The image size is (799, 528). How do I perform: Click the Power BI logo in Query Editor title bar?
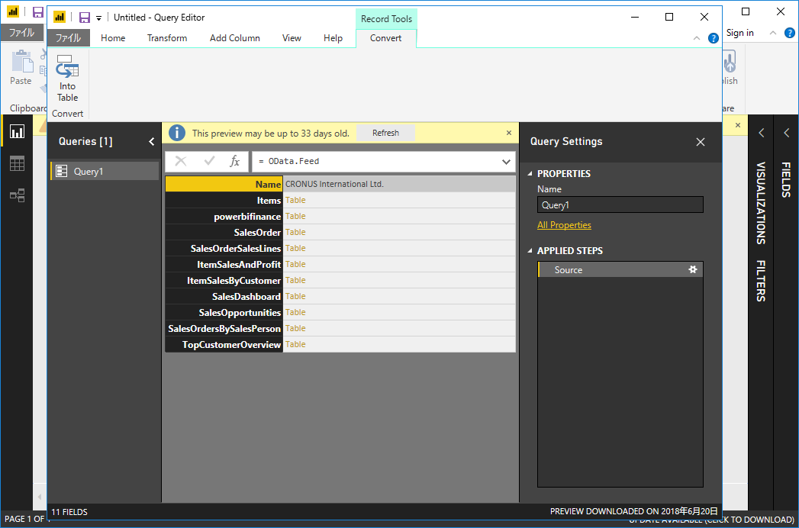60,18
